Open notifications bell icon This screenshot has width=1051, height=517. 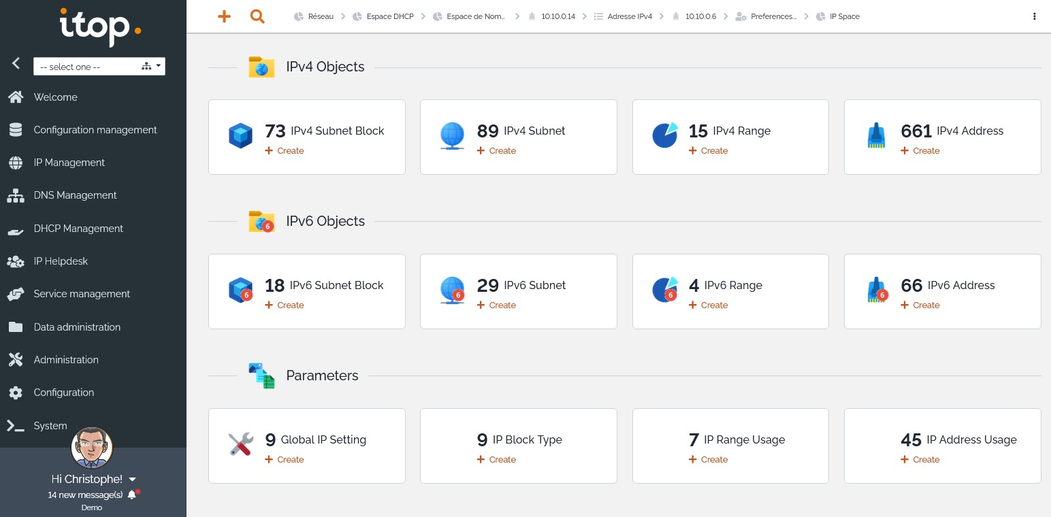pyautogui.click(x=132, y=495)
